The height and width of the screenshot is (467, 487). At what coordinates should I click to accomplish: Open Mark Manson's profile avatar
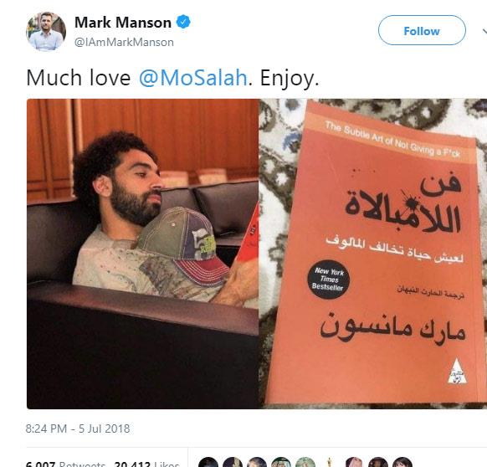46,31
